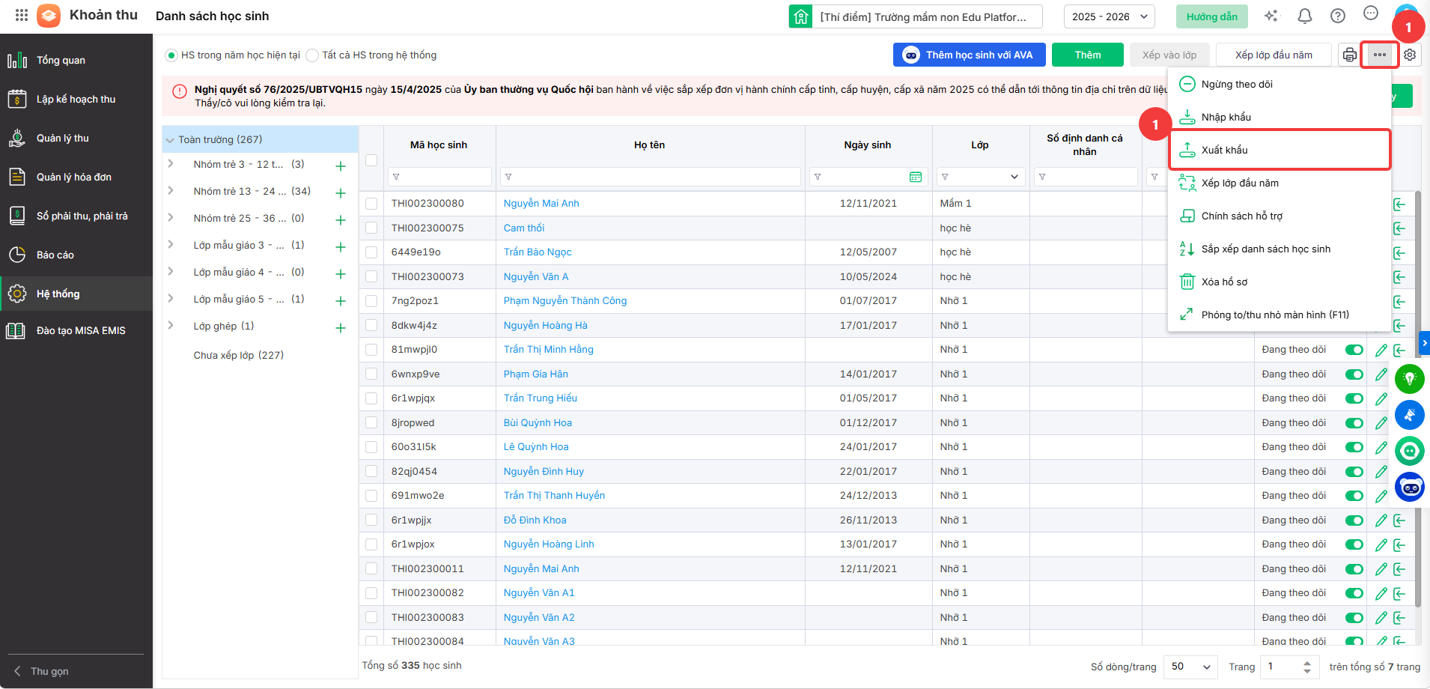Choose Nhập khẩu from the menu
This screenshot has width=1430, height=689.
(x=1279, y=117)
